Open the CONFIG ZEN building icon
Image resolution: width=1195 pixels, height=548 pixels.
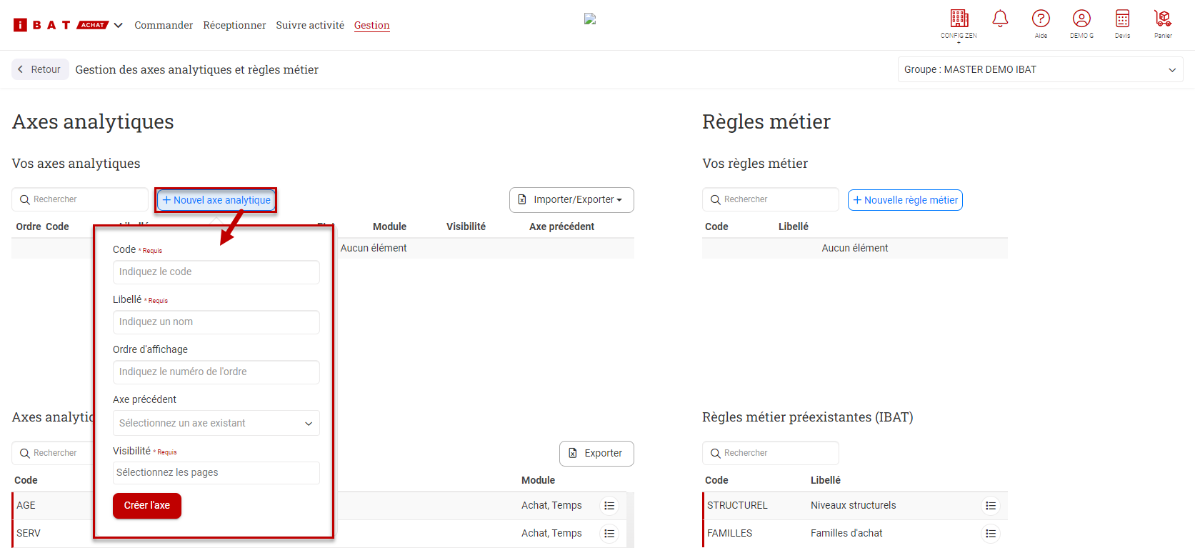959,19
